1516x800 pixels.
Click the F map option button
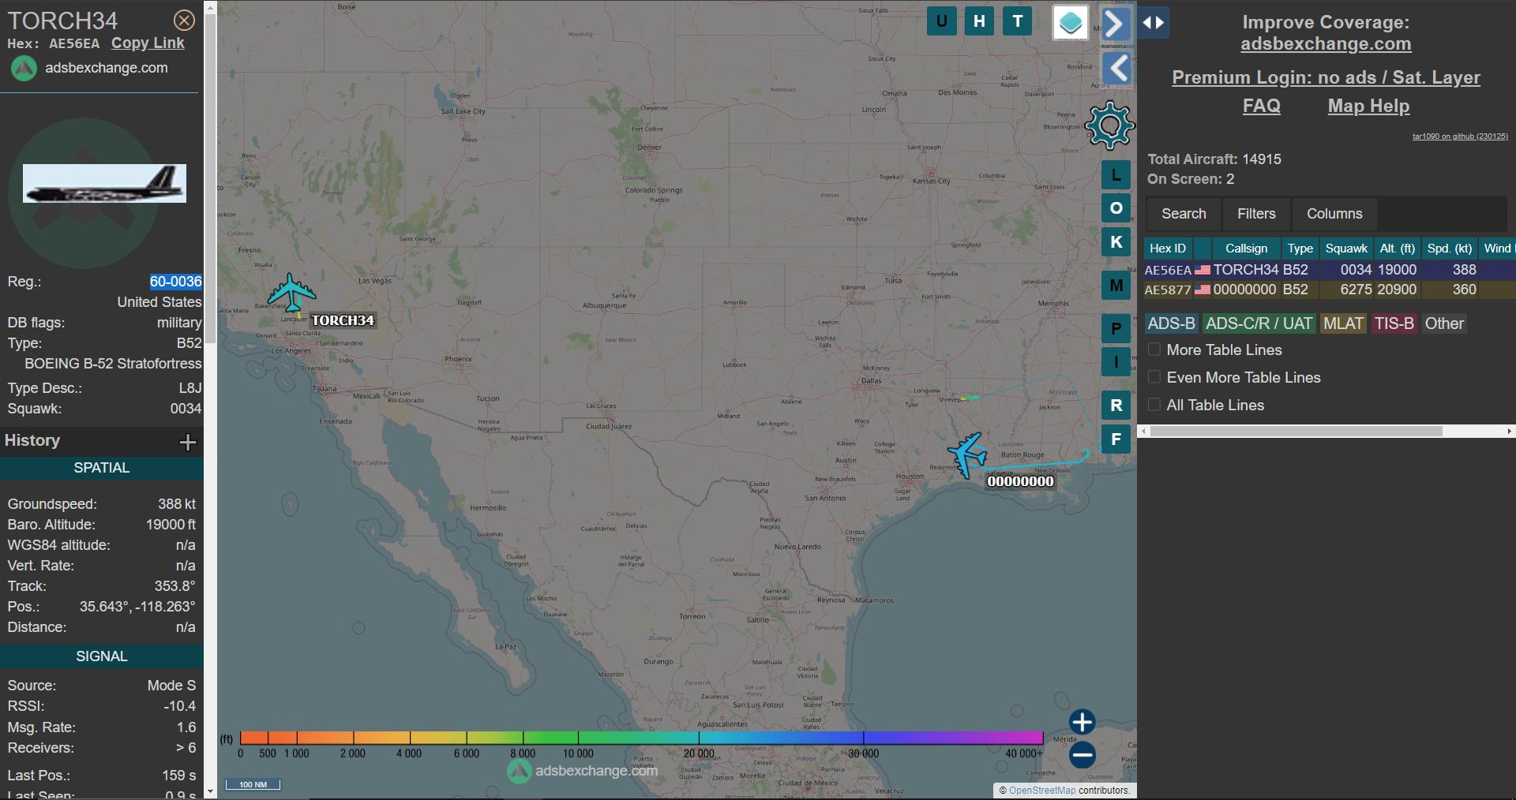tap(1116, 439)
